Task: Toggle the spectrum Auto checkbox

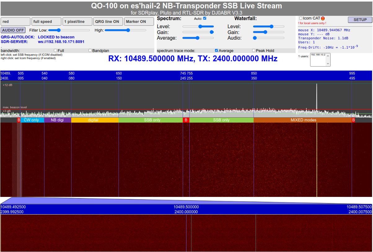Action: pos(204,18)
